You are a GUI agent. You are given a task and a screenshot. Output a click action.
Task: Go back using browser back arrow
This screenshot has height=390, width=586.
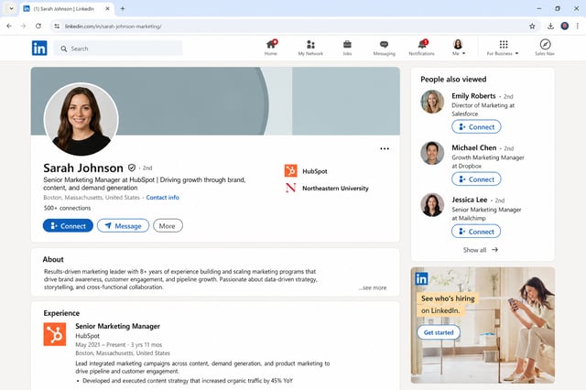pos(9,27)
